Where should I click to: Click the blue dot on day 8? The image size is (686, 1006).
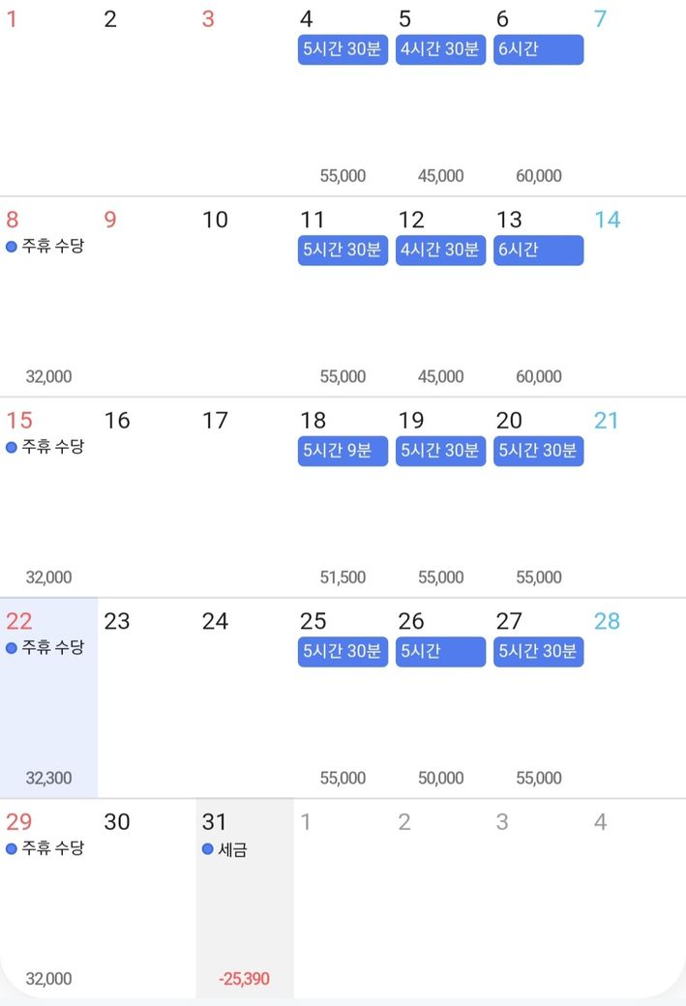[x=12, y=247]
